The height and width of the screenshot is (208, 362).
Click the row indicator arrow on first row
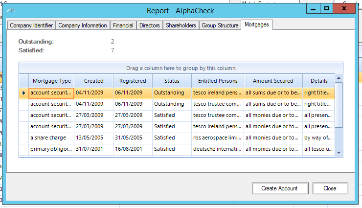[23, 93]
